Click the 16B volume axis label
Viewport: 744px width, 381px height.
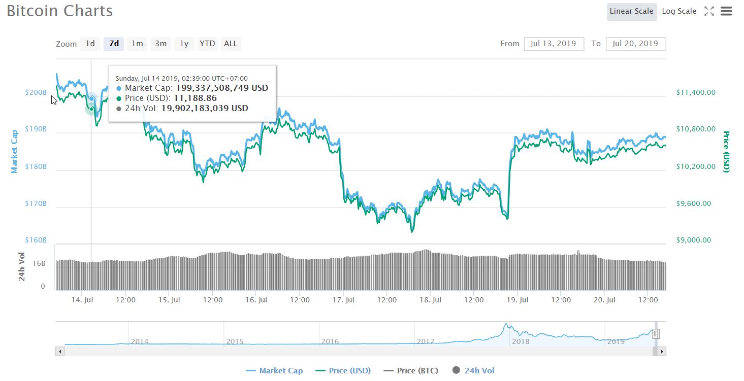39,264
